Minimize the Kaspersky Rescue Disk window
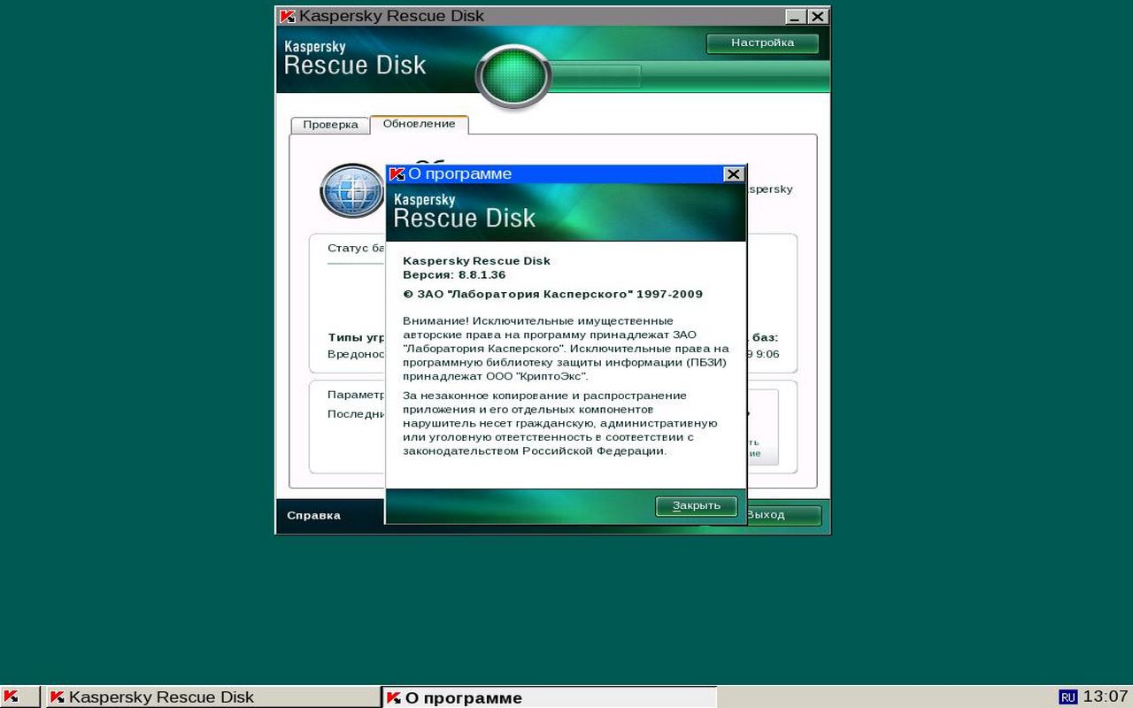Screen dimensions: 1133x708 tap(795, 16)
